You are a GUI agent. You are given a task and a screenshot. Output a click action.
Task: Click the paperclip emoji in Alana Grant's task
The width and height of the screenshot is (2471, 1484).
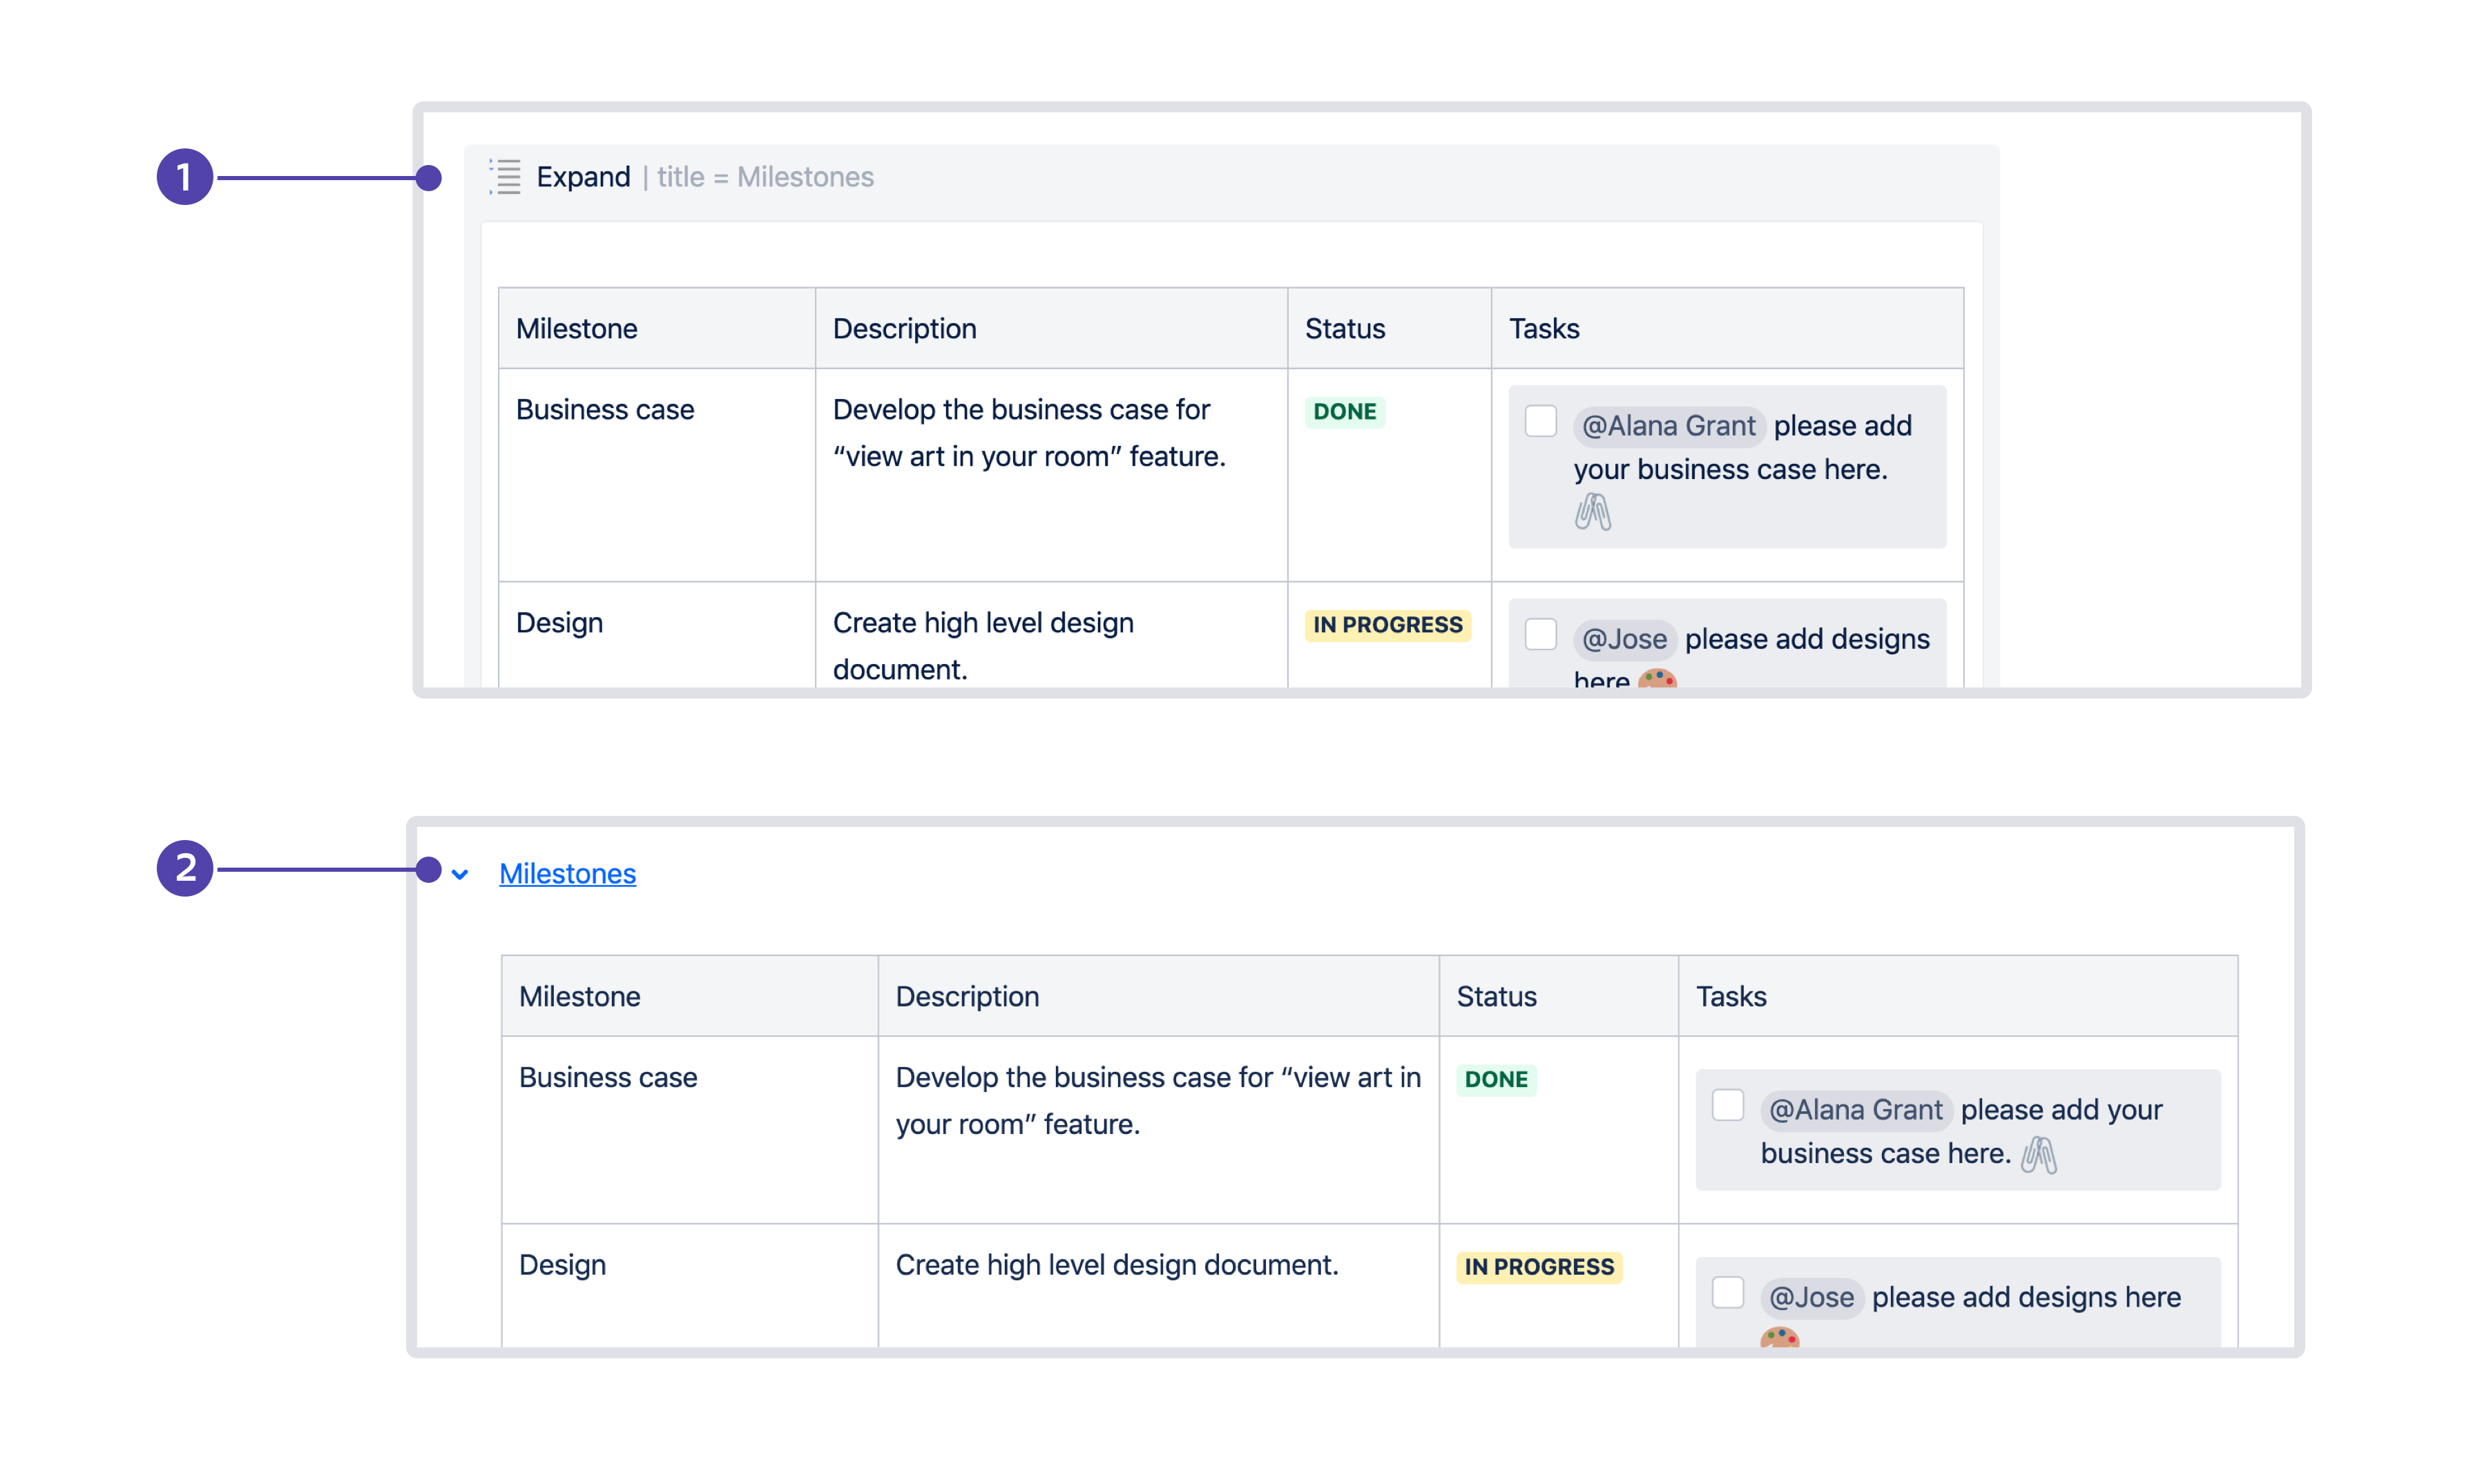click(x=1594, y=512)
